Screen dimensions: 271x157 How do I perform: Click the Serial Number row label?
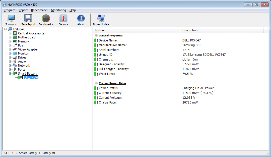(x=109, y=50)
